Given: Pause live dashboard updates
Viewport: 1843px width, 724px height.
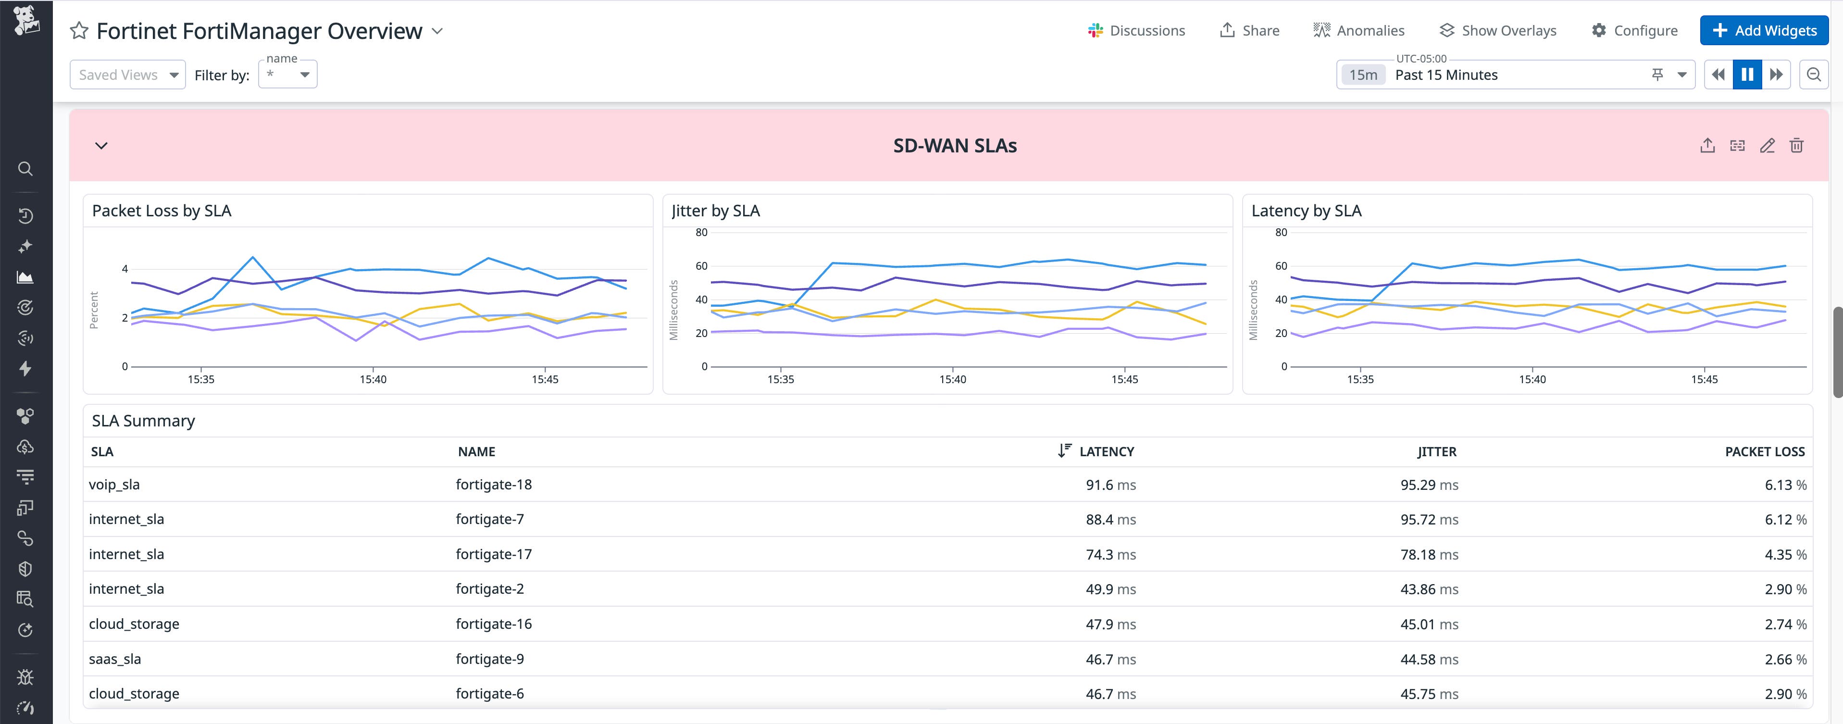Looking at the screenshot, I should click(1747, 75).
